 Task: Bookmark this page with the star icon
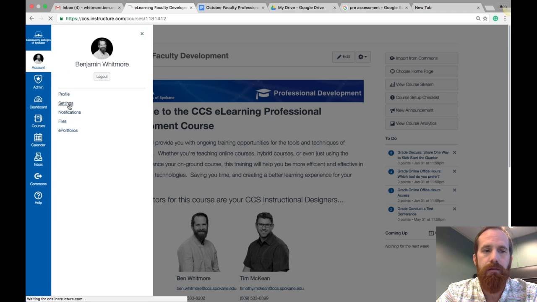tap(485, 18)
